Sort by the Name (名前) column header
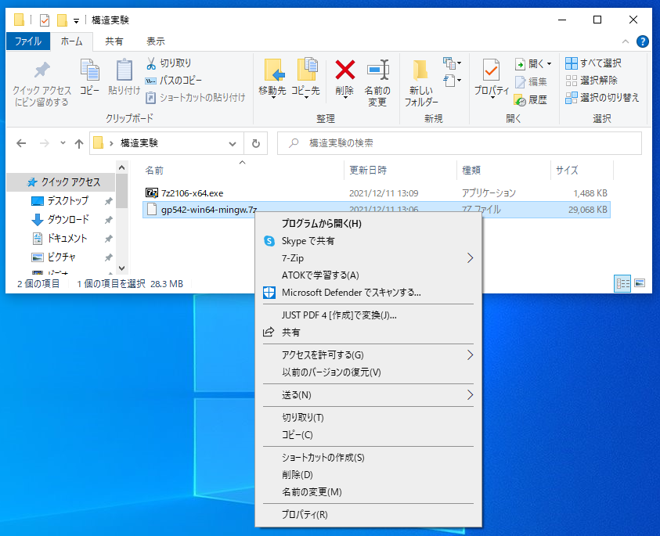The width and height of the screenshot is (660, 536). coord(154,170)
